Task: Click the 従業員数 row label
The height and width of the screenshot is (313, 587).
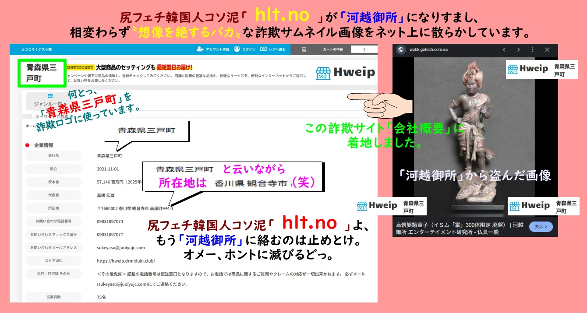Action: 53,297
